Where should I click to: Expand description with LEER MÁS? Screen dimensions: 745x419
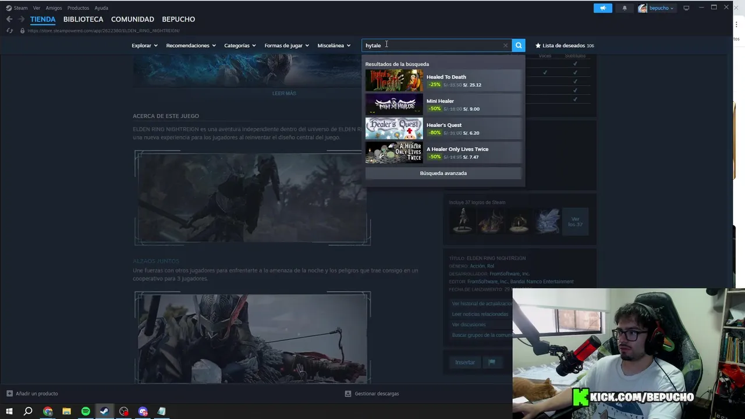point(284,93)
